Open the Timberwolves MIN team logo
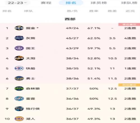140x123 pixels. [x=19, y=88]
